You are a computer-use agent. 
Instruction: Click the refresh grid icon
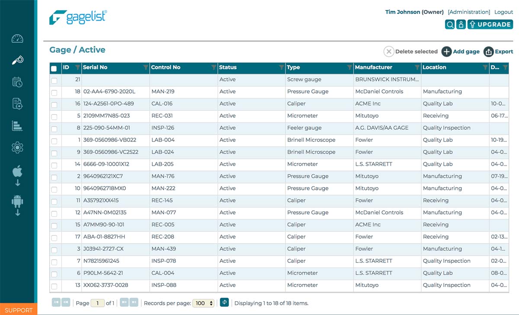click(x=224, y=302)
